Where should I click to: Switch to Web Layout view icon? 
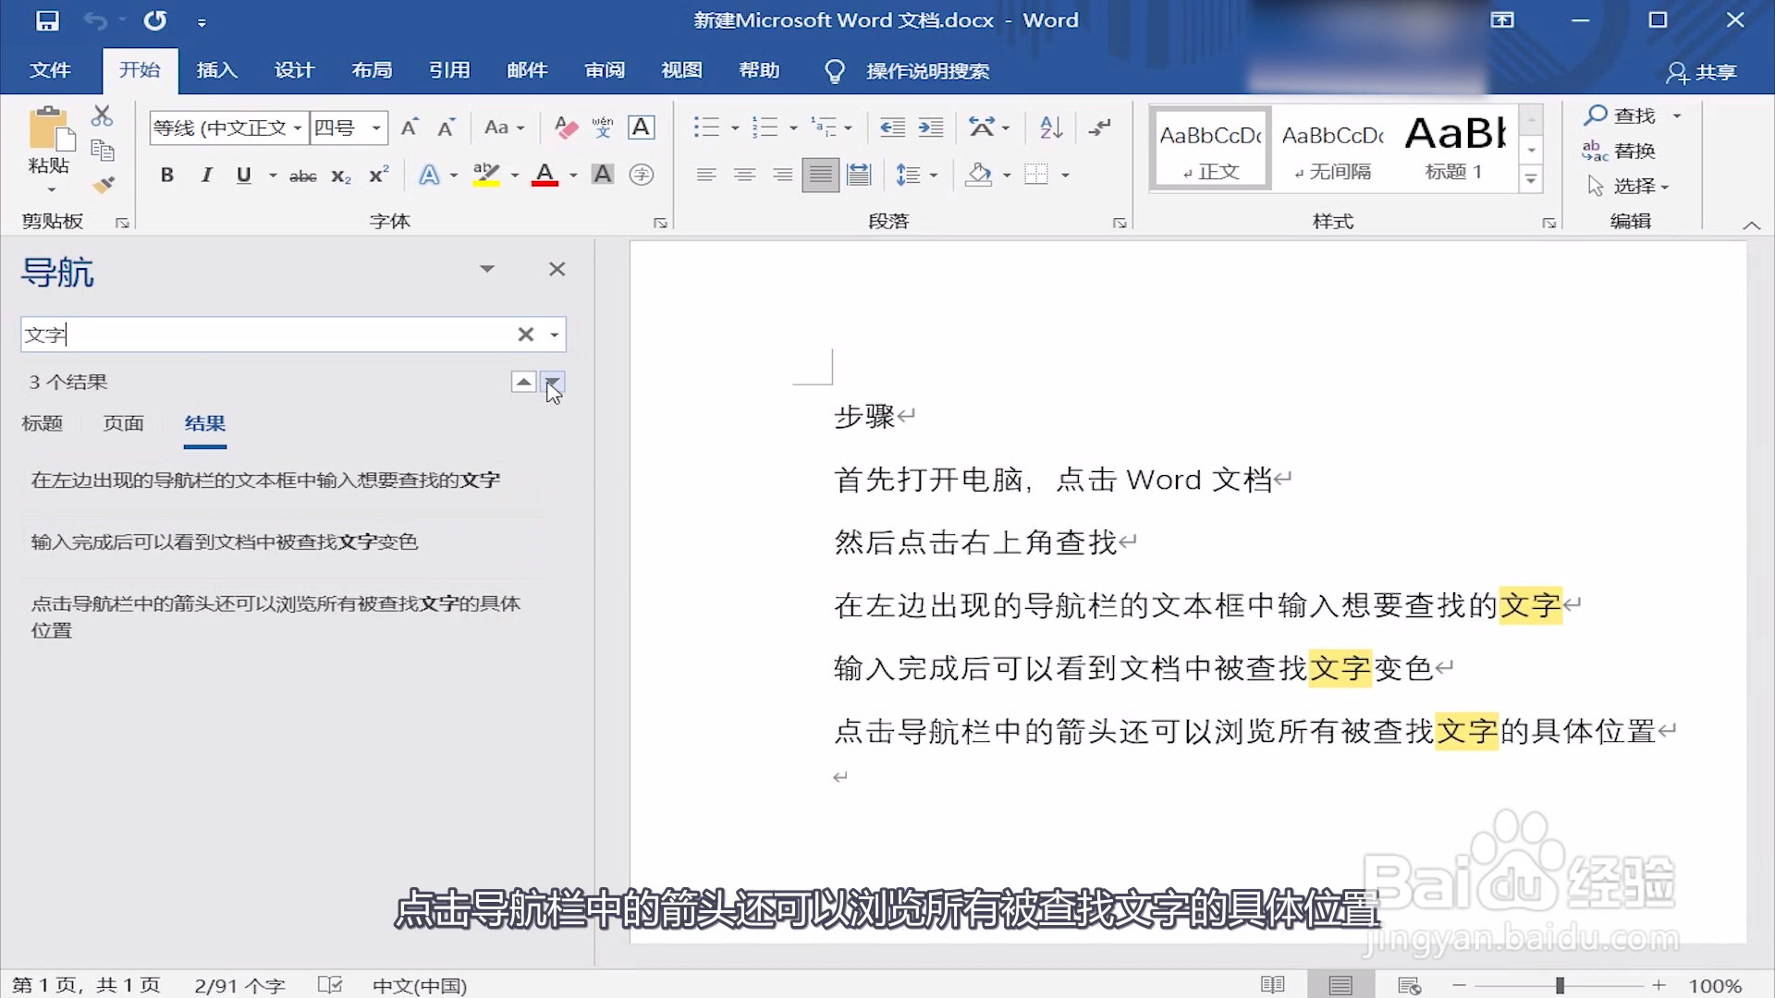[x=1409, y=985]
